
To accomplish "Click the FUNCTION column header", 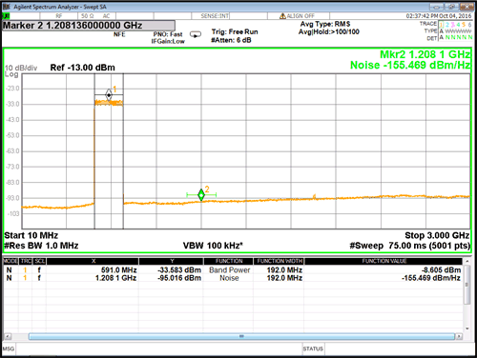I will 229,261.
